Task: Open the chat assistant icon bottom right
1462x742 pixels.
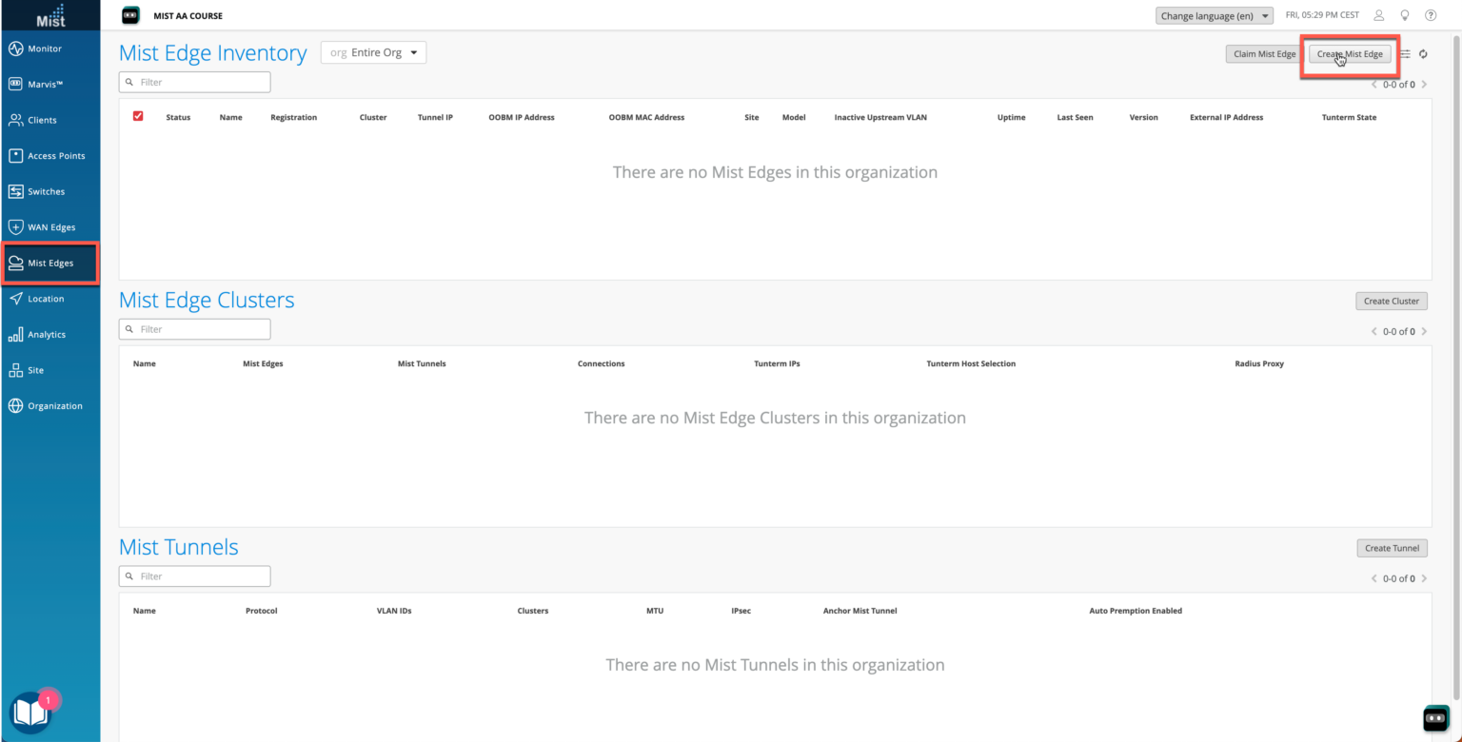Action: pyautogui.click(x=1435, y=719)
